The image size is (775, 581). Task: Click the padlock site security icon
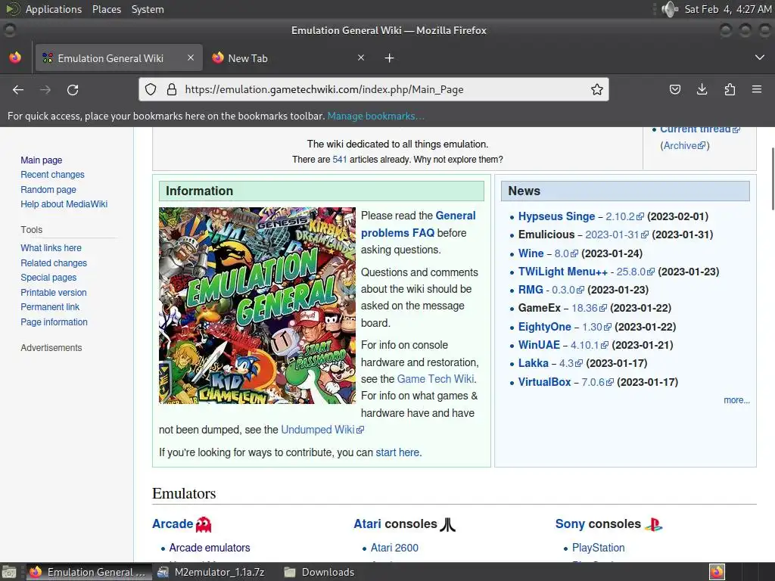click(172, 89)
